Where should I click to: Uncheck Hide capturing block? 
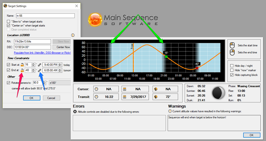pos(232,75)
